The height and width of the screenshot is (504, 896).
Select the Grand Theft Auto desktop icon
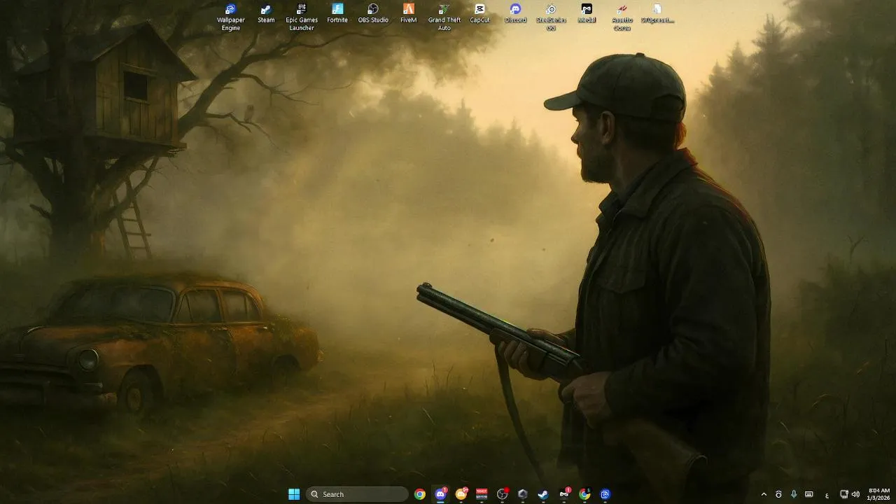[444, 17]
